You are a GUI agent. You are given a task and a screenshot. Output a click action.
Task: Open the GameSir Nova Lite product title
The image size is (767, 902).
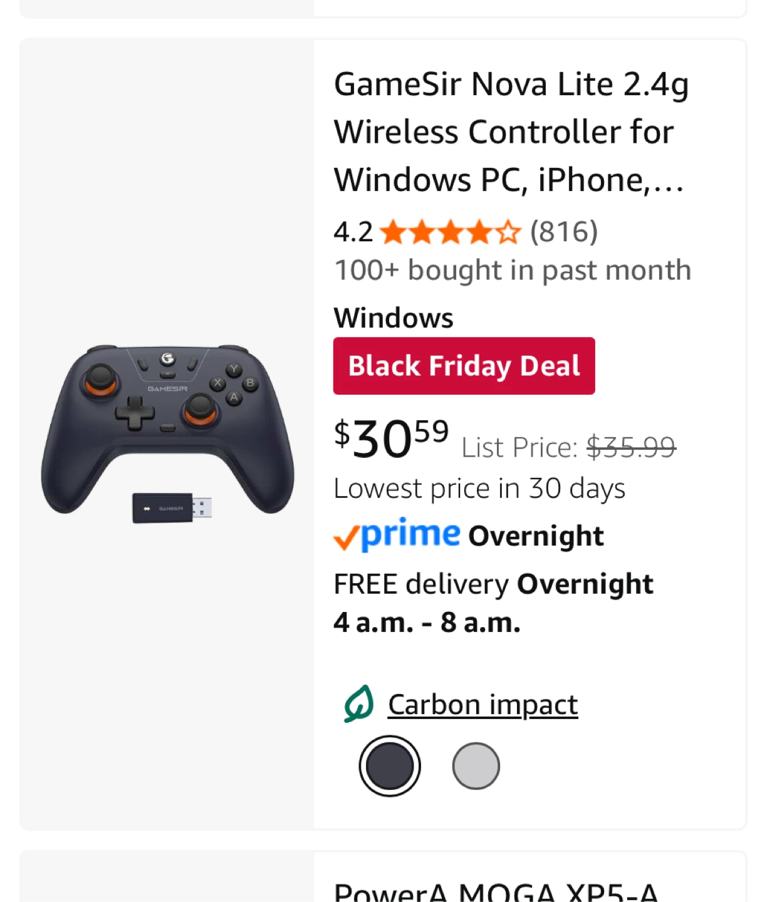(511, 132)
